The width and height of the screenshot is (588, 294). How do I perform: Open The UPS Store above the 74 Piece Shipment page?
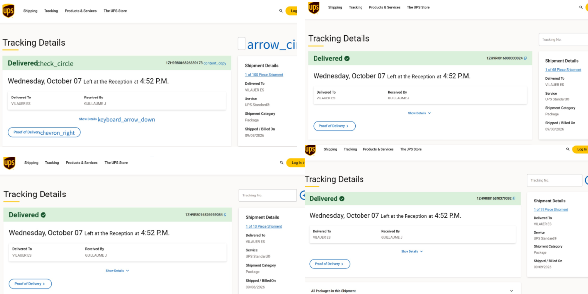click(x=411, y=149)
